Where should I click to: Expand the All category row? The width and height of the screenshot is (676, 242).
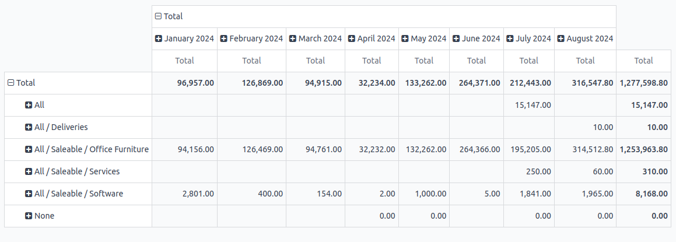pos(29,105)
